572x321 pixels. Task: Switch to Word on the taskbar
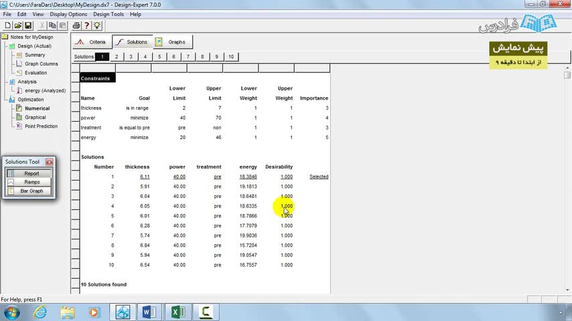coord(149,312)
